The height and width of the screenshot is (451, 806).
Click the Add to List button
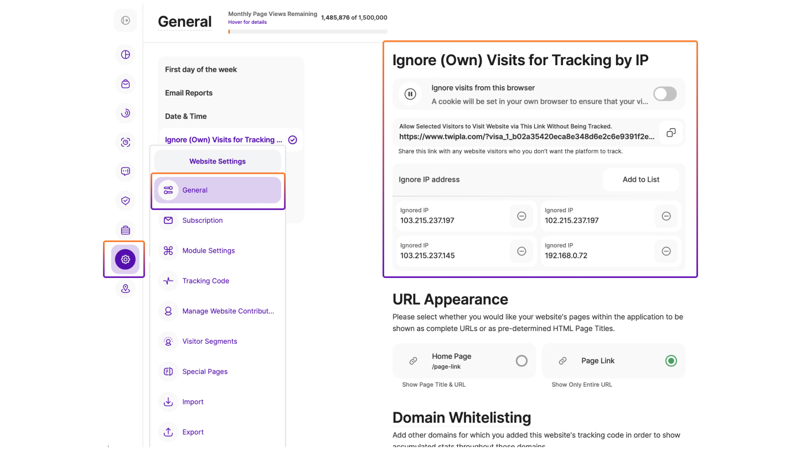coord(640,180)
